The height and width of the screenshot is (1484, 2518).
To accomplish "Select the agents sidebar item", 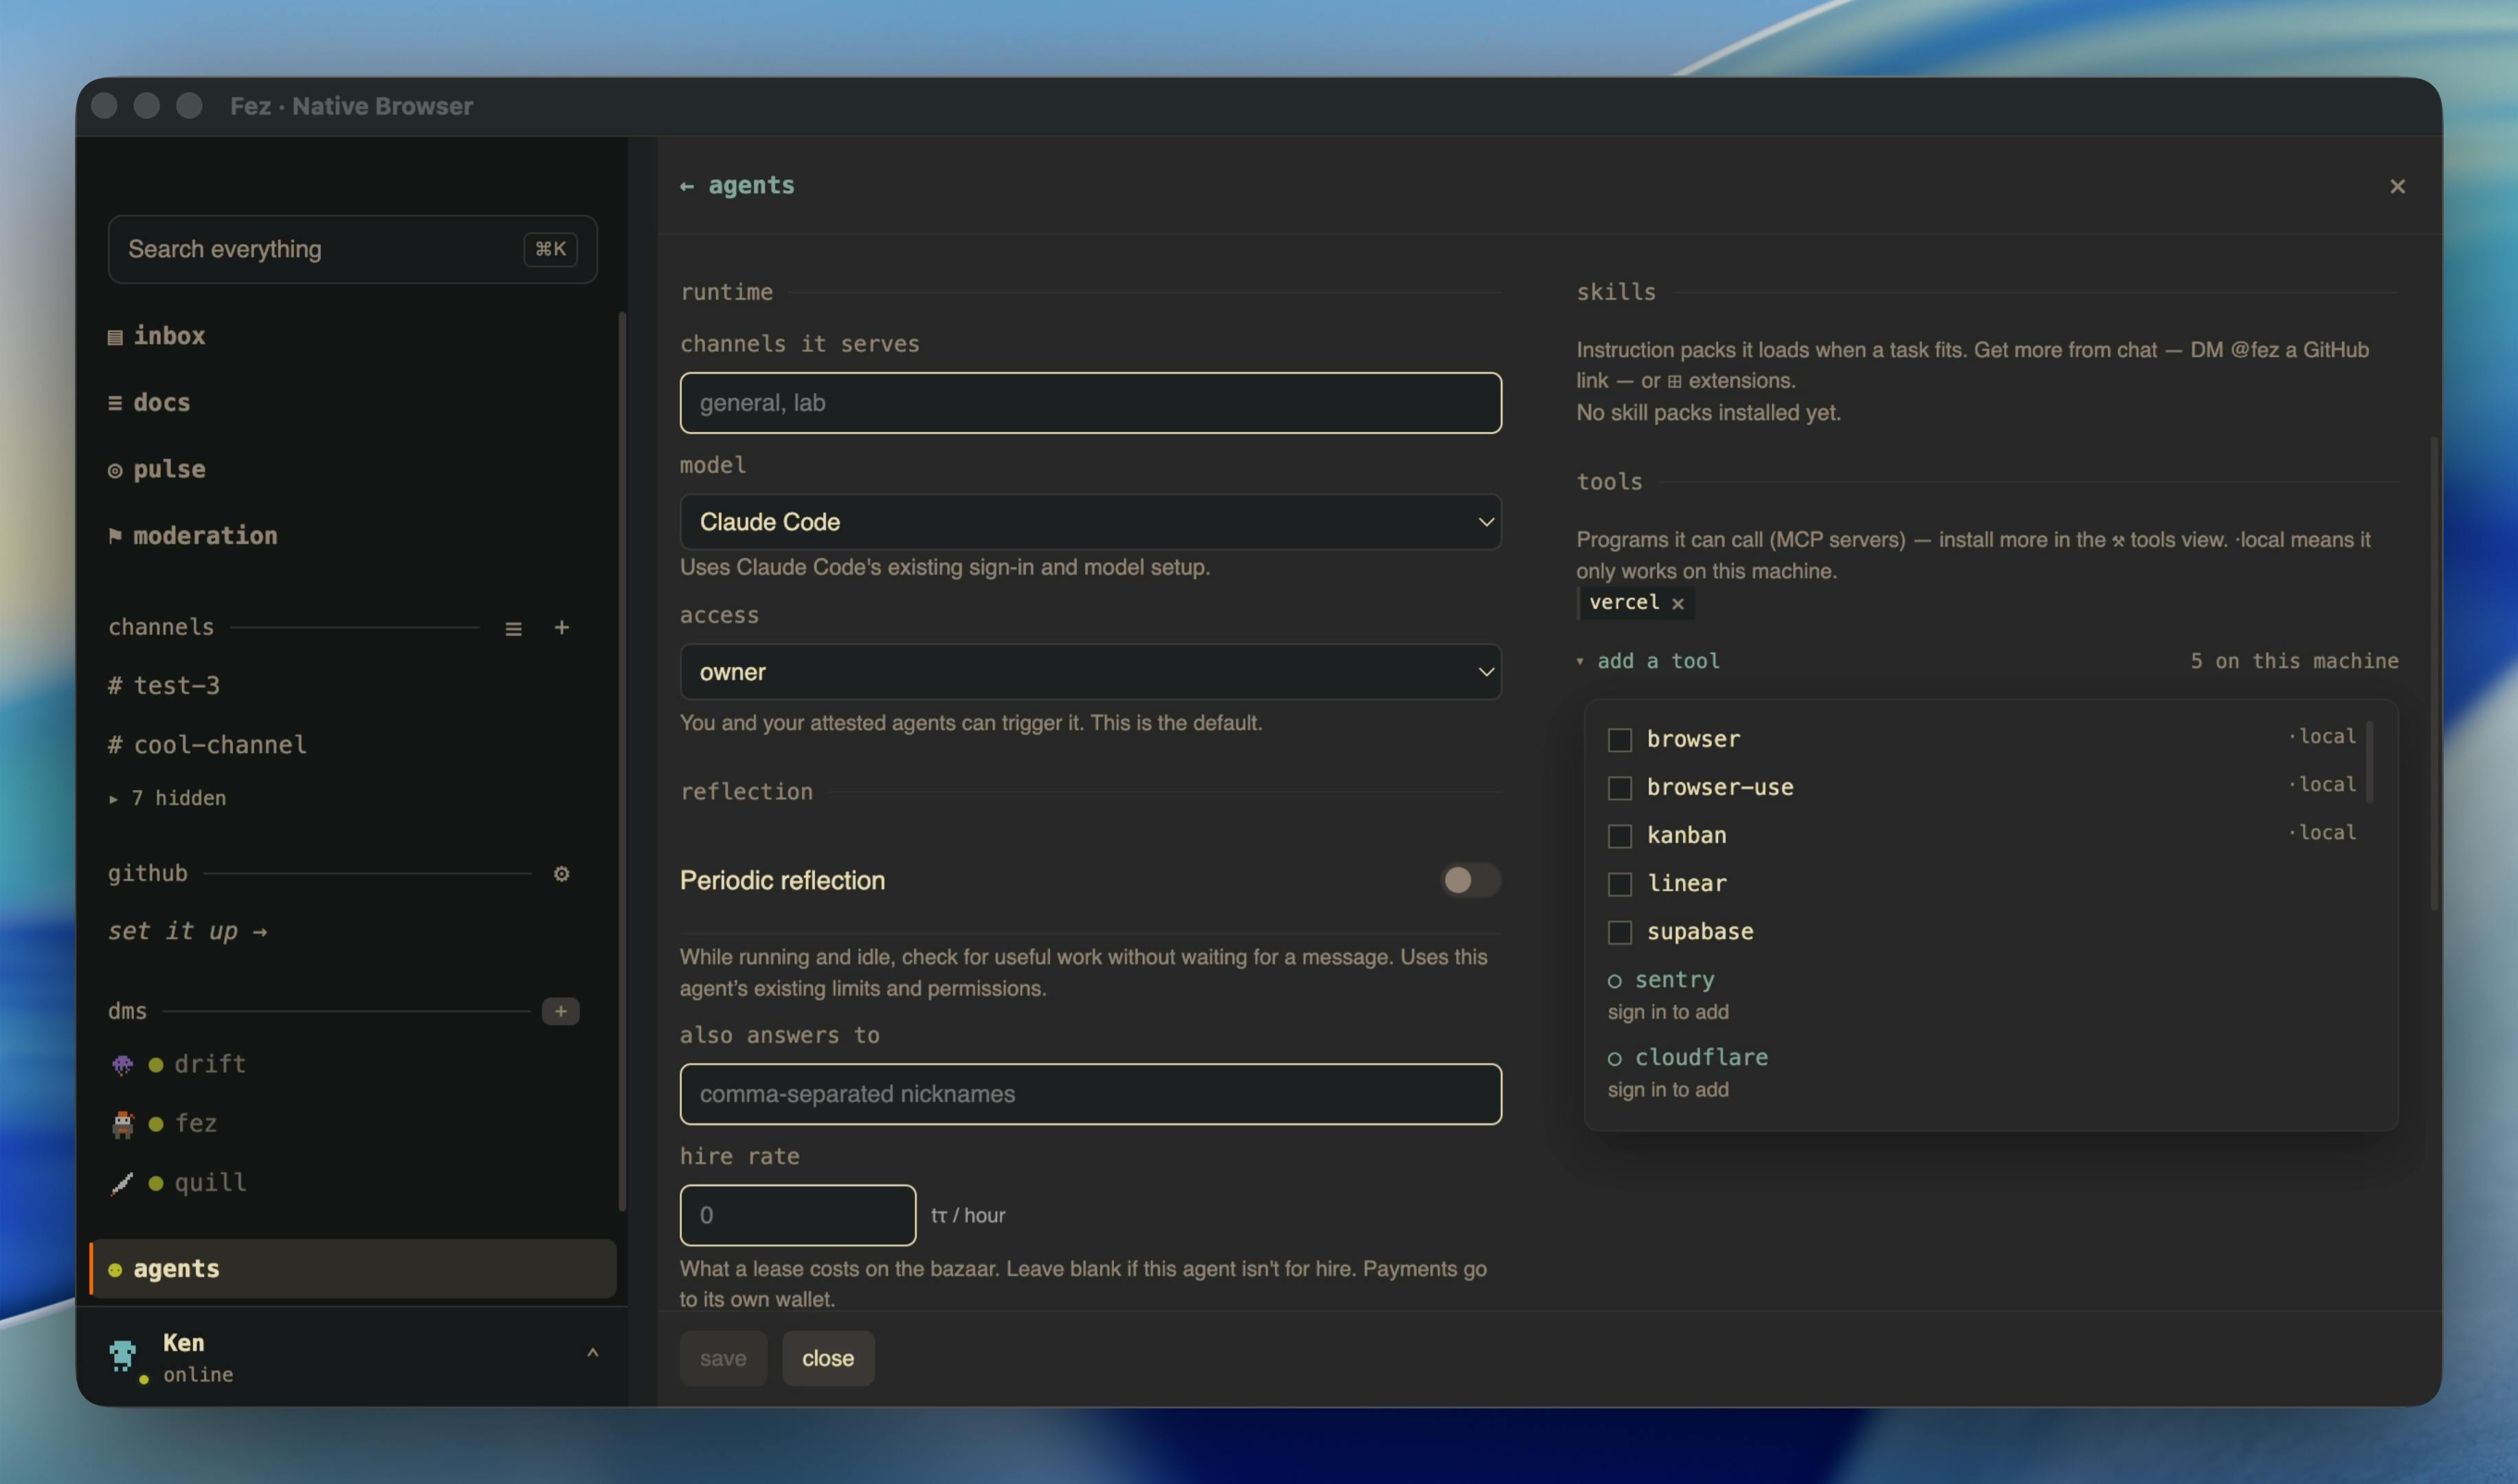I will click(x=353, y=1268).
